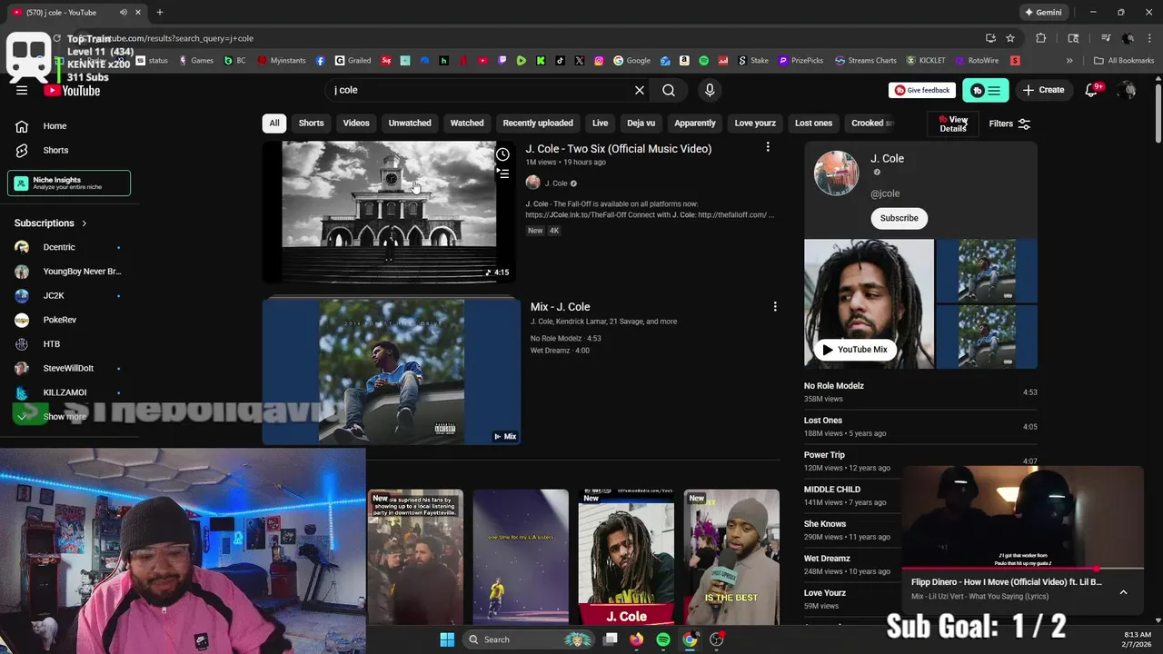The height and width of the screenshot is (654, 1163).
Task: Open Chrome extensions puzzle icon
Action: 1041,38
